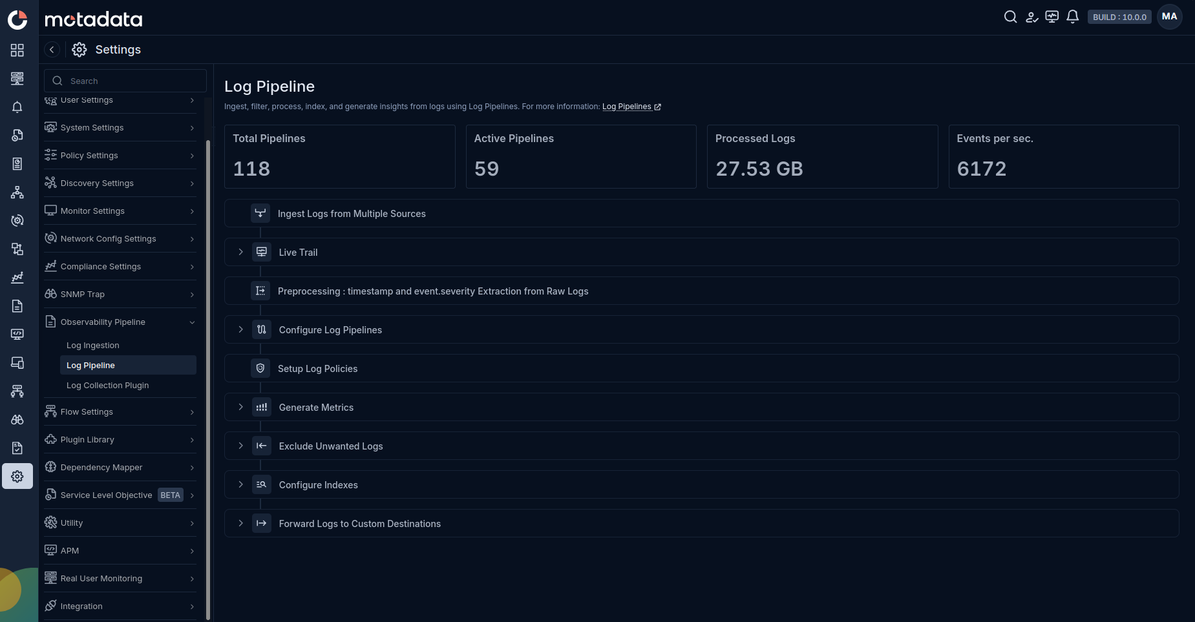This screenshot has height=622, width=1195.
Task: Open Real User Monitoring menu
Action: [120, 579]
